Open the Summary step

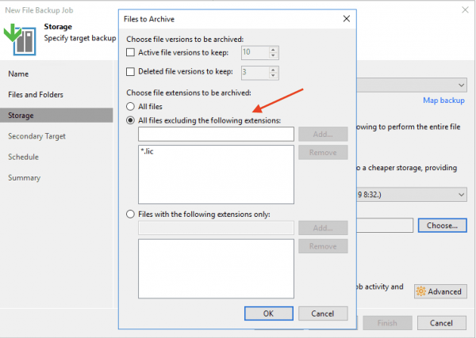[x=25, y=177]
